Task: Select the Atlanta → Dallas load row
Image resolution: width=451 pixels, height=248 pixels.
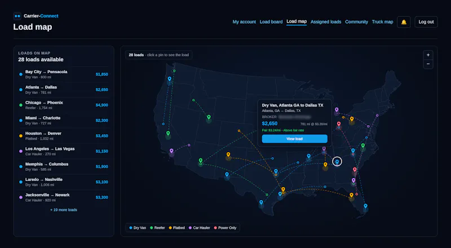Action: 64,90
